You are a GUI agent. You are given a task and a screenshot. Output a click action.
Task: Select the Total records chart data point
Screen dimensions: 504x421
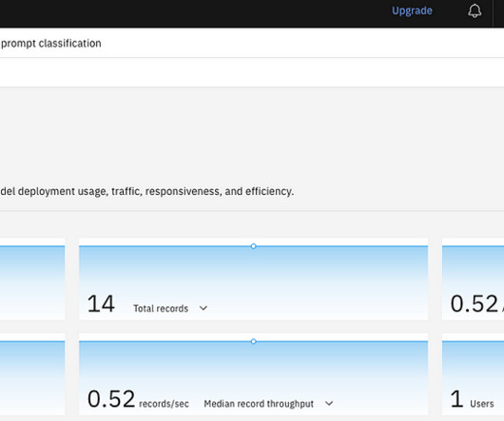[x=253, y=246]
